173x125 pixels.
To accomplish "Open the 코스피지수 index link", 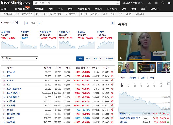I will point(125,114).
